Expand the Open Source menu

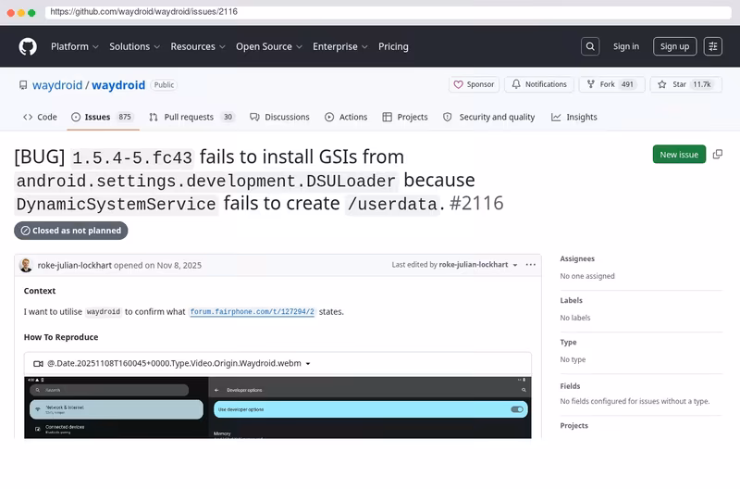pos(269,46)
